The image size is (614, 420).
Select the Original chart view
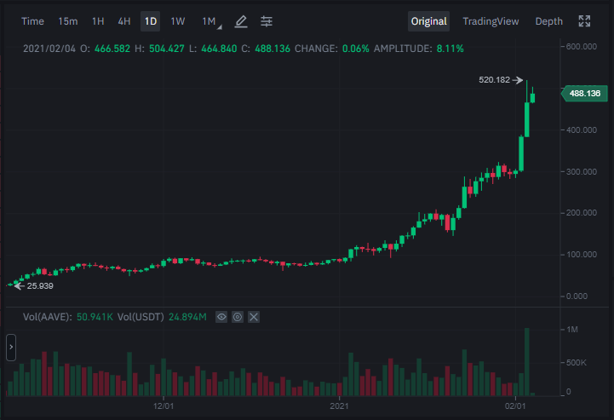429,21
